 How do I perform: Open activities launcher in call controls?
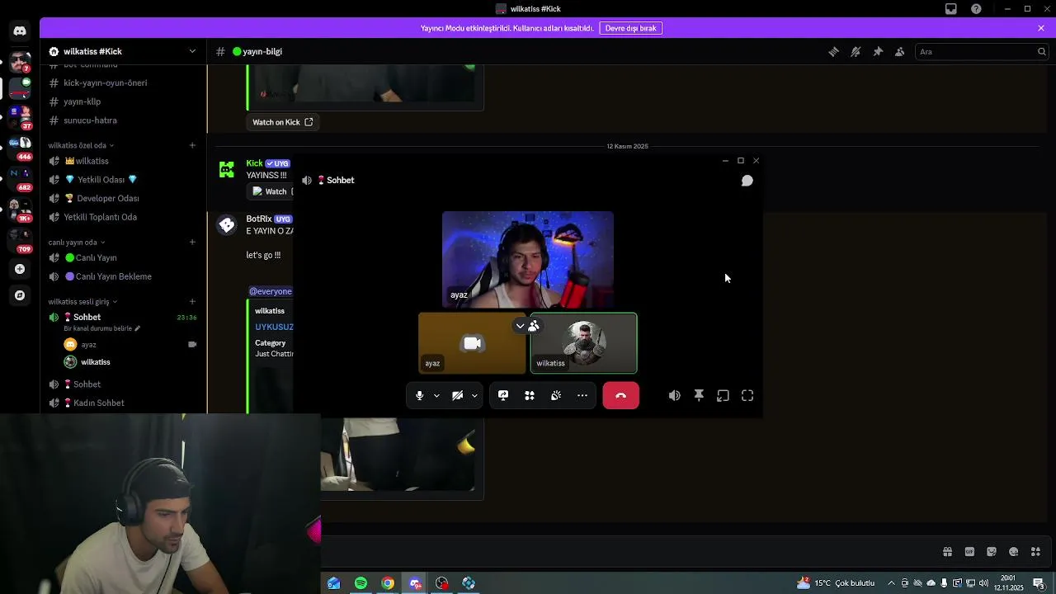pyautogui.click(x=530, y=396)
